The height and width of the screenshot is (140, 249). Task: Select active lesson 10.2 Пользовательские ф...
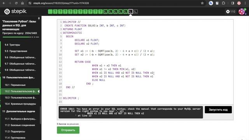(20, 91)
